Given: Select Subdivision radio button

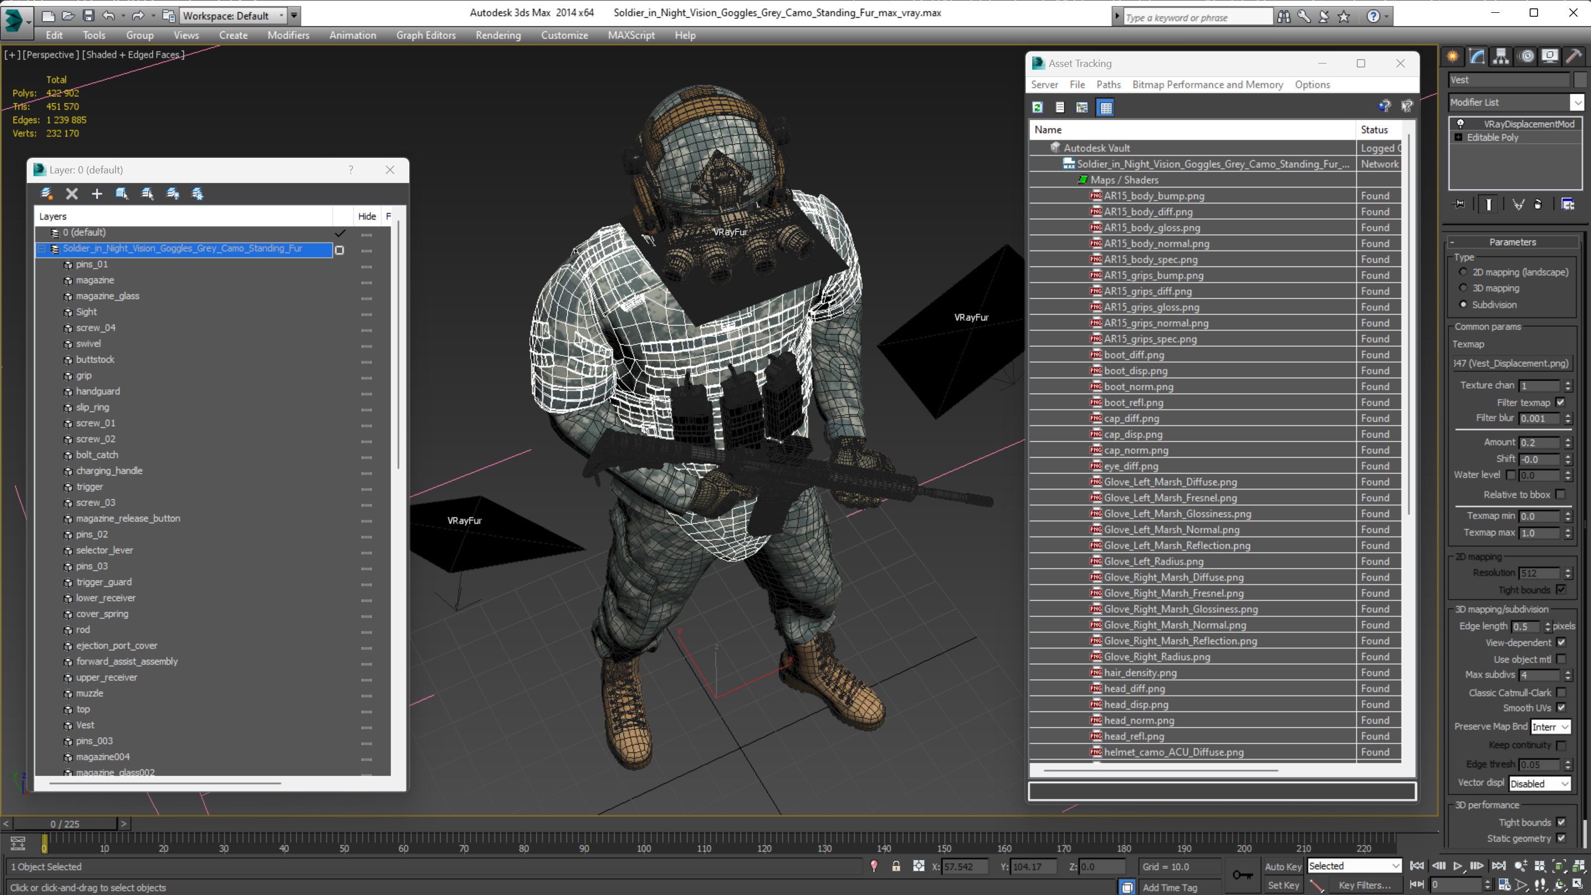Looking at the screenshot, I should (1463, 304).
